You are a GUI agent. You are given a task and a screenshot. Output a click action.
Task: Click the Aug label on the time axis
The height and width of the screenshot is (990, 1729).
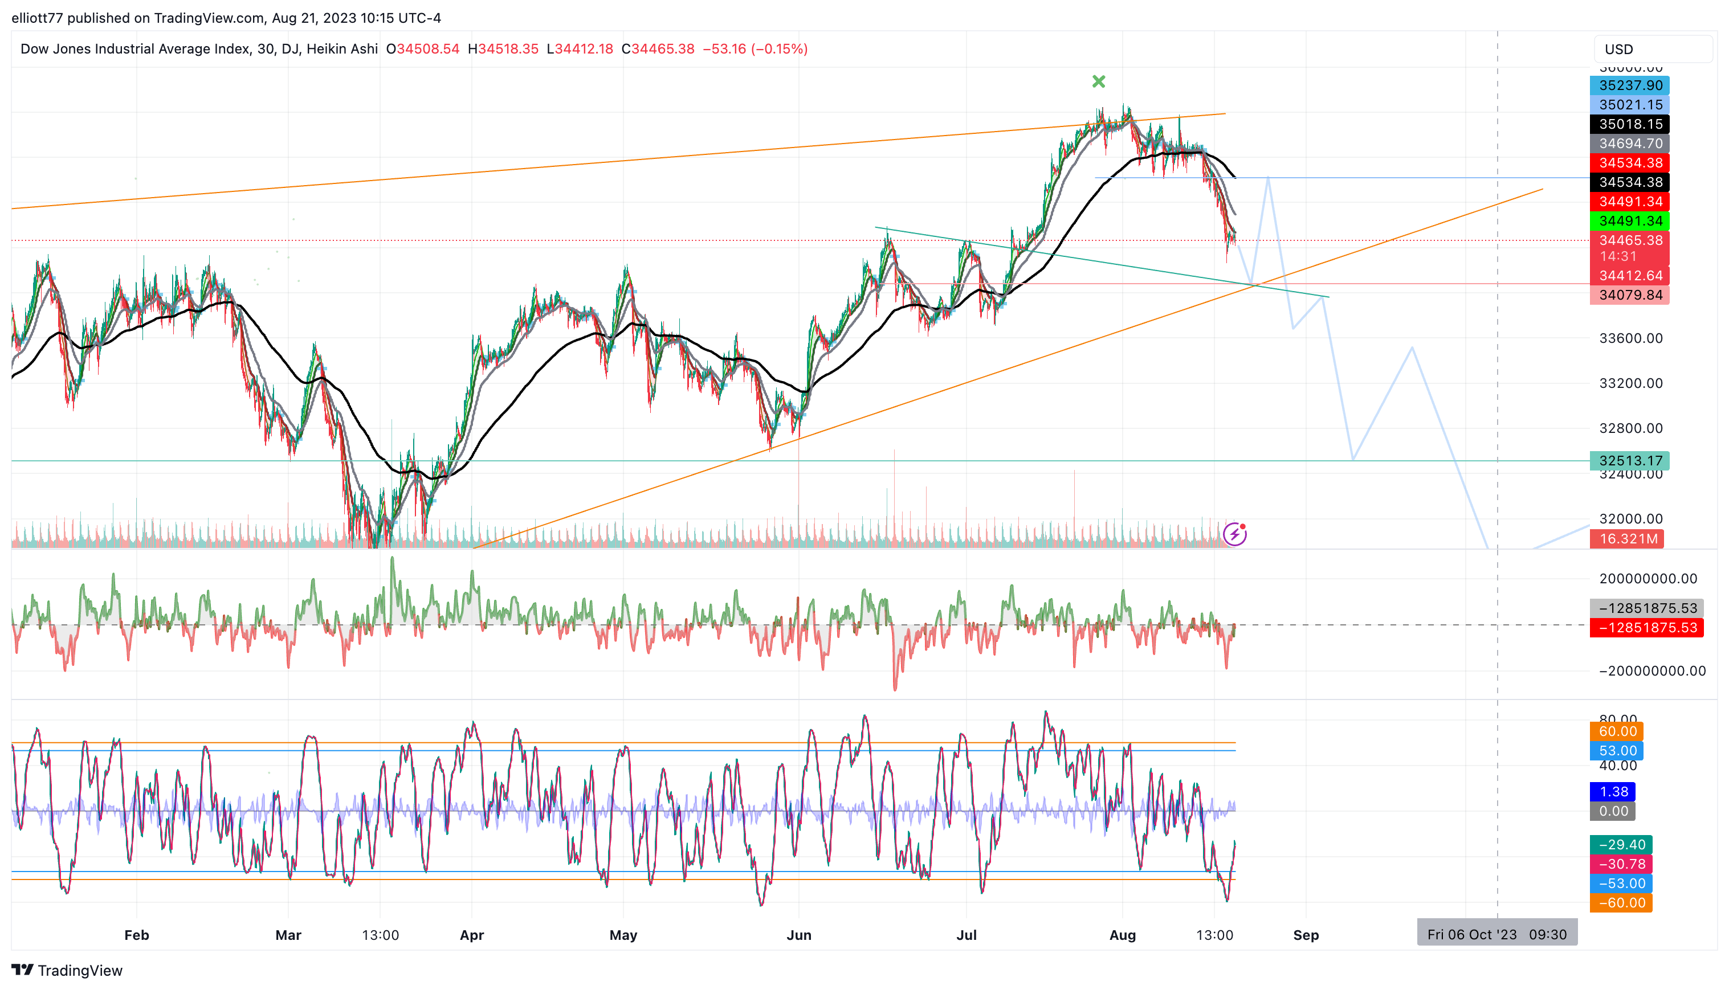(x=1123, y=935)
